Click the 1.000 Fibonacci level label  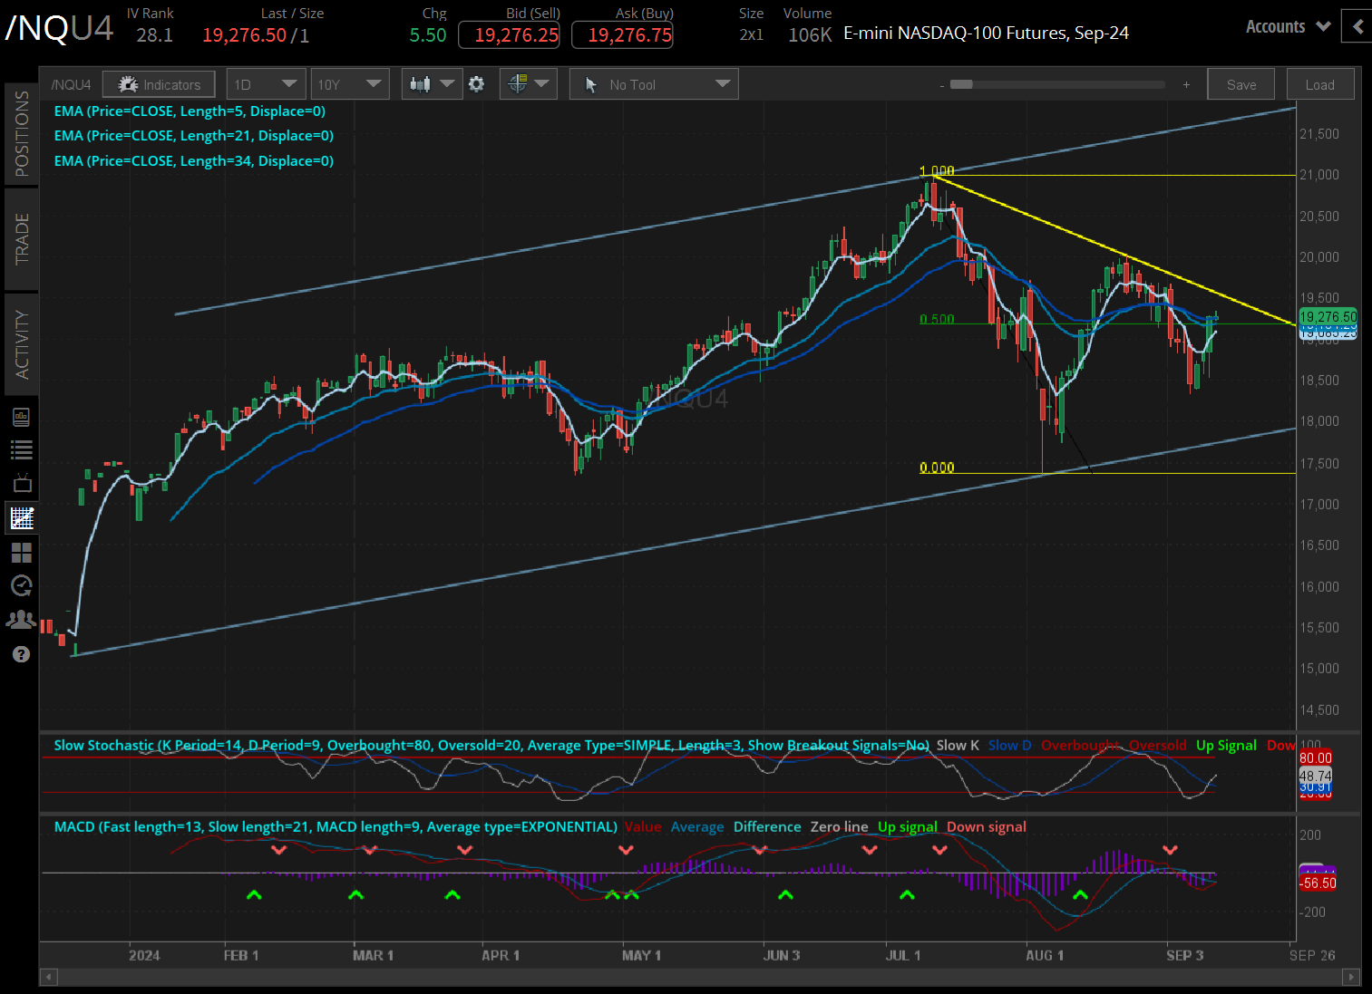coord(937,171)
